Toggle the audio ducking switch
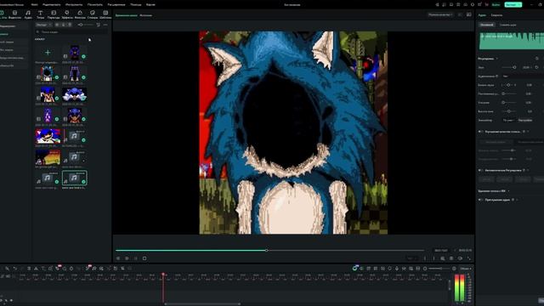 (480, 200)
